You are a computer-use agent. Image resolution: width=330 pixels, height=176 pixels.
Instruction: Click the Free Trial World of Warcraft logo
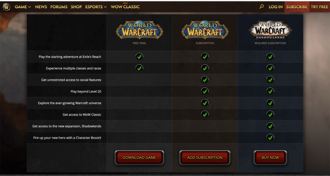139,30
